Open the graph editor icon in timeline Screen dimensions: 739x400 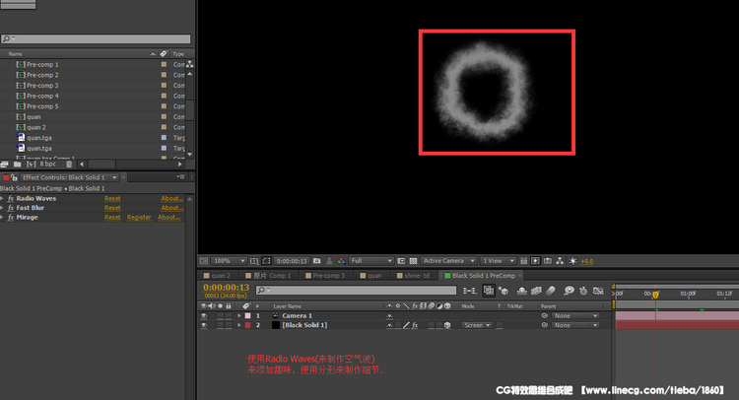[x=598, y=291]
